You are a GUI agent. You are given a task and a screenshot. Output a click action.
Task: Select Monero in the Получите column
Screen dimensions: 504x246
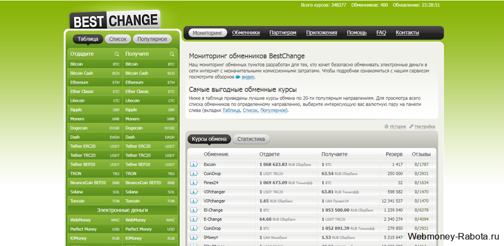150,119
